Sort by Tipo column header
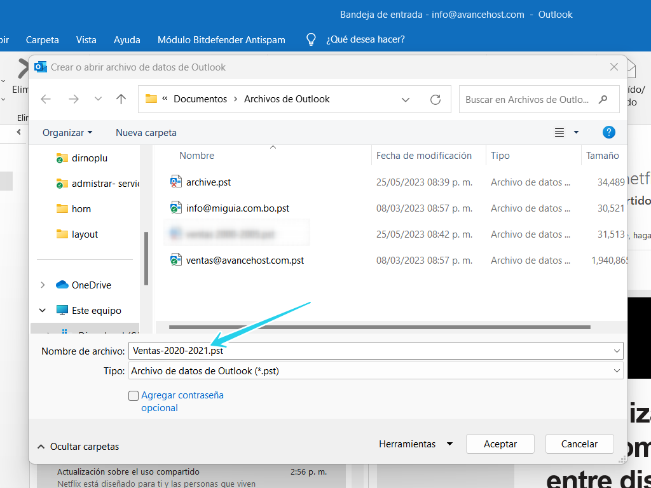Image resolution: width=651 pixels, height=488 pixels. [x=500, y=156]
